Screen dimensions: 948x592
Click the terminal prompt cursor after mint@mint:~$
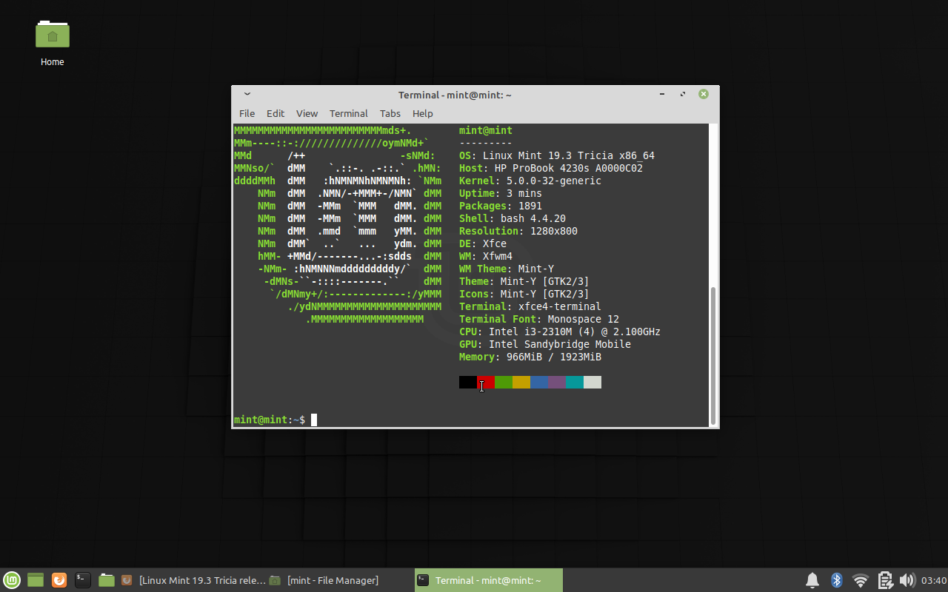314,420
